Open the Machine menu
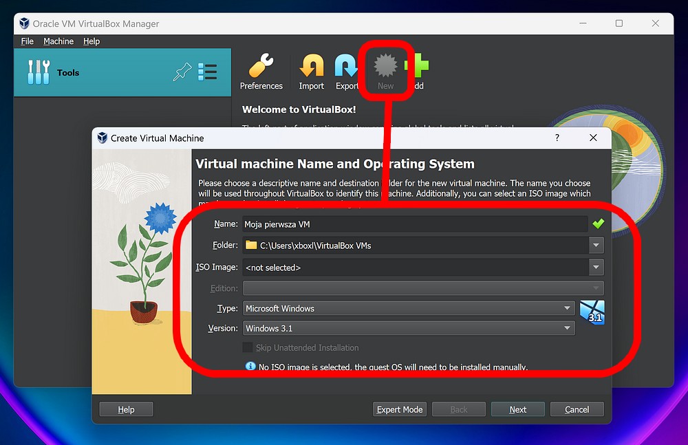 point(58,41)
